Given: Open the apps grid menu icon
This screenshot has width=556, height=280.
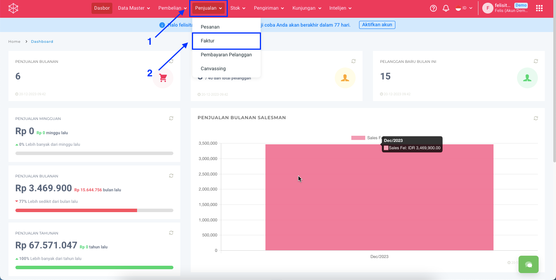Looking at the screenshot, I should (x=539, y=8).
